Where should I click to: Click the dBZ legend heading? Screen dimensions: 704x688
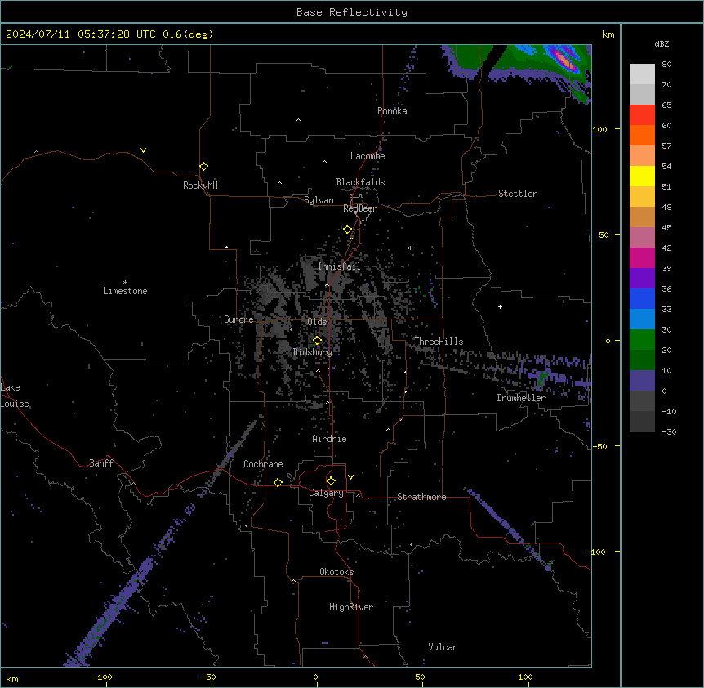click(662, 44)
